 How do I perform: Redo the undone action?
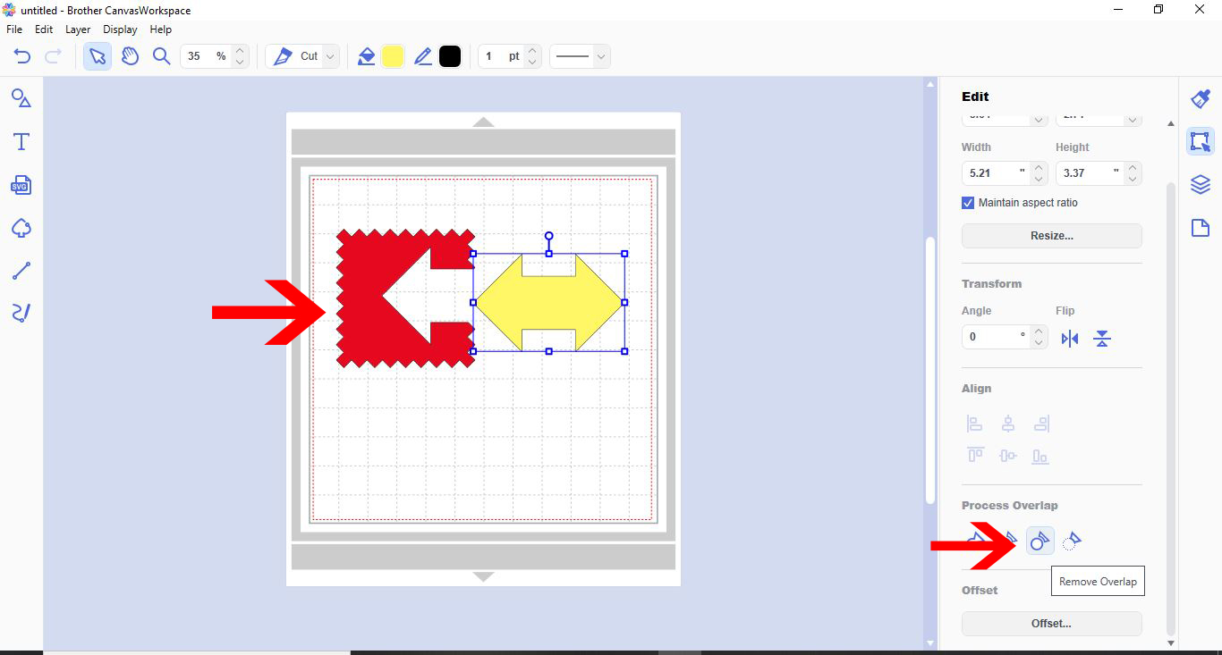(x=53, y=56)
